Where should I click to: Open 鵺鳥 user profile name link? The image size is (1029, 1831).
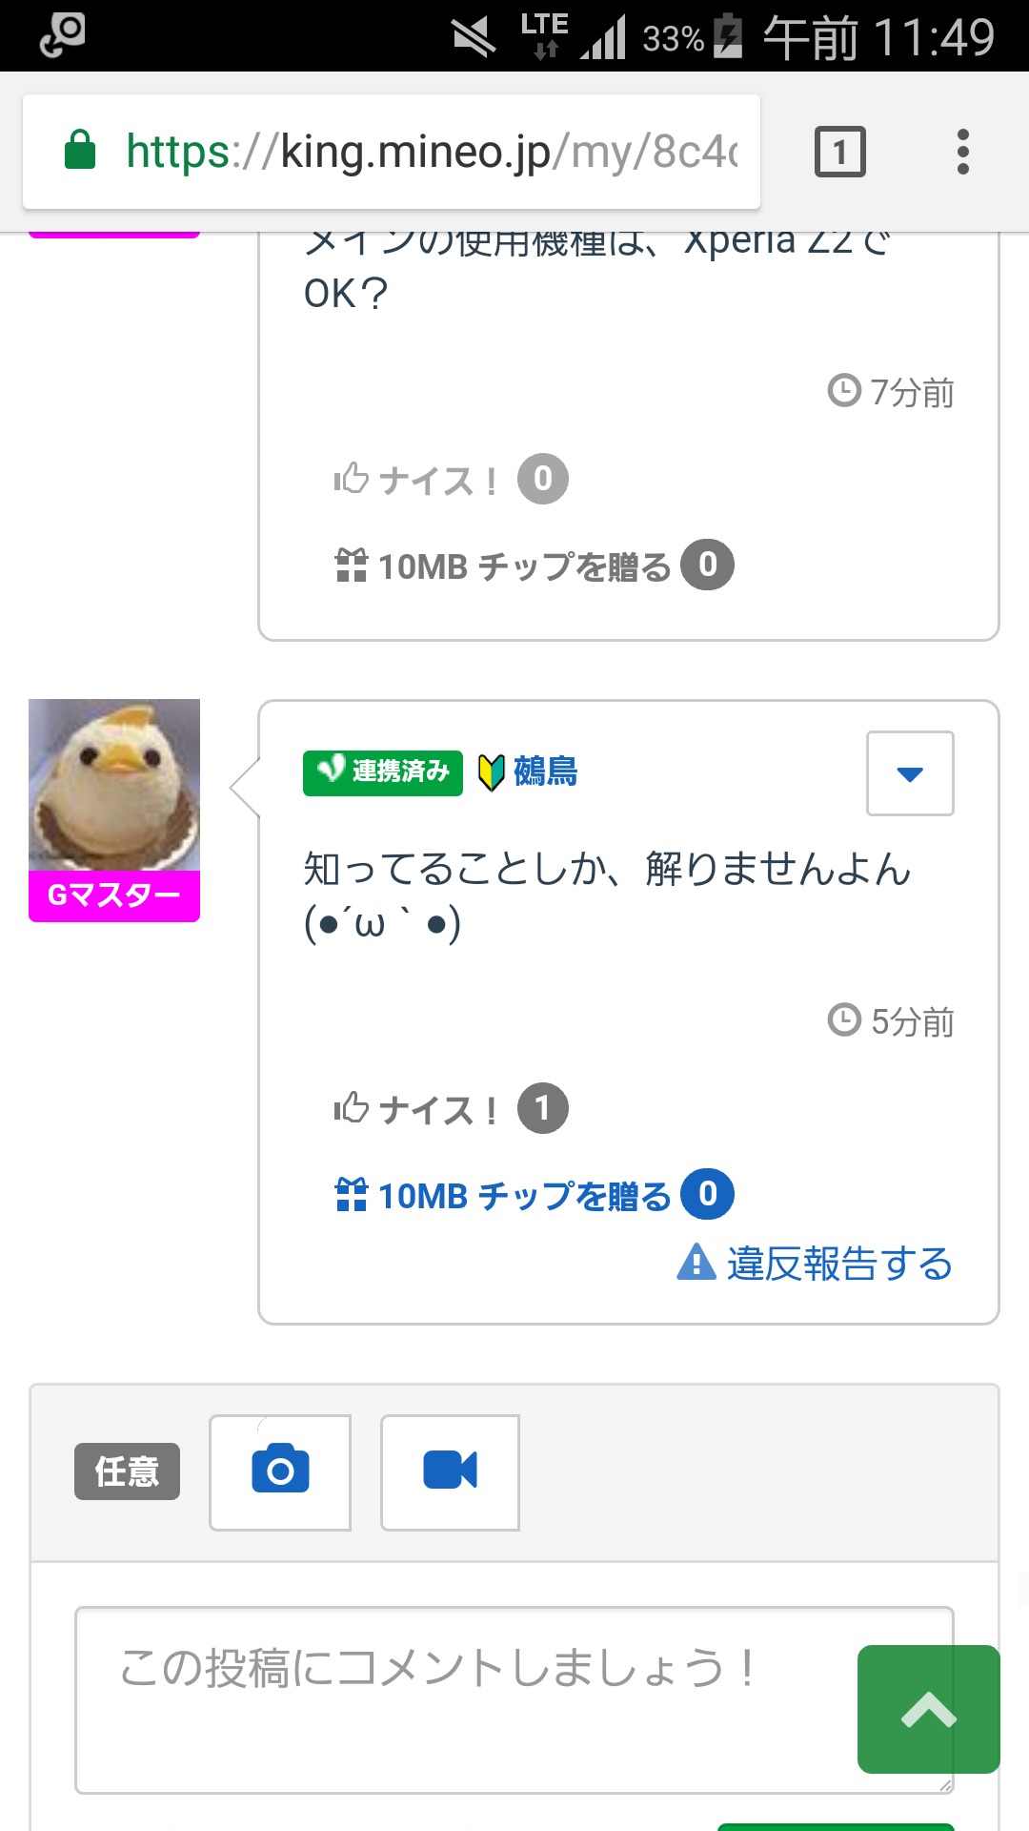[x=546, y=771]
